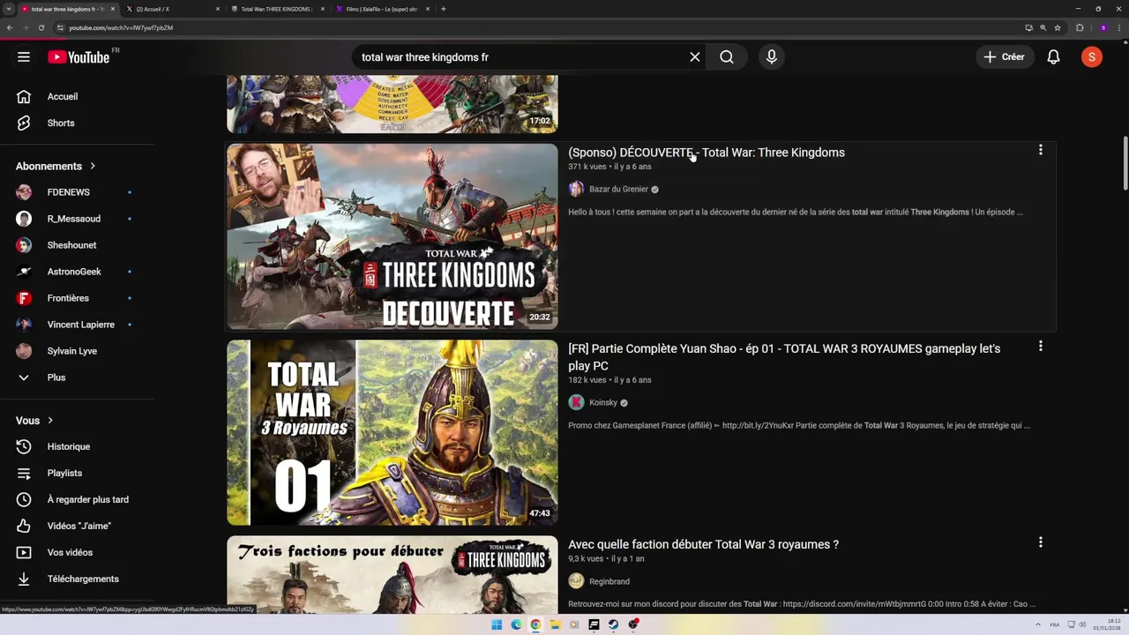Open the Trois factions pour débuter thumbnail
The height and width of the screenshot is (635, 1129).
(393, 574)
